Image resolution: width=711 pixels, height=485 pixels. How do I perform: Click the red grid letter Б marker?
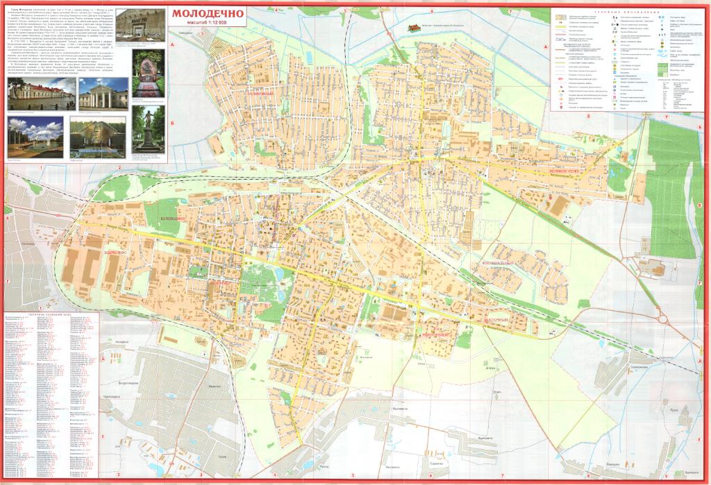(x=172, y=122)
